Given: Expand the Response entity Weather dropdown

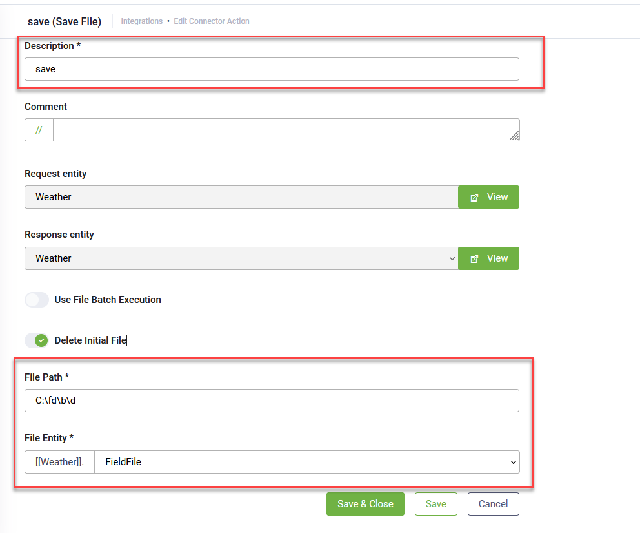Looking at the screenshot, I should point(241,258).
